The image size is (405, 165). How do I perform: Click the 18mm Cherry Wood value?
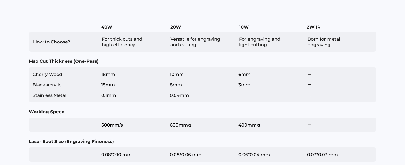click(108, 75)
